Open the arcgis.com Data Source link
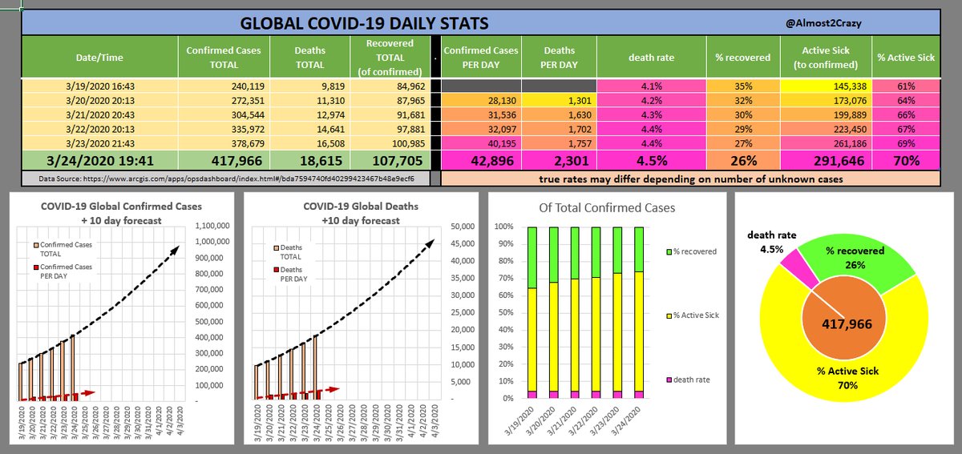Viewport: 962px width, 454px height. tap(225, 179)
